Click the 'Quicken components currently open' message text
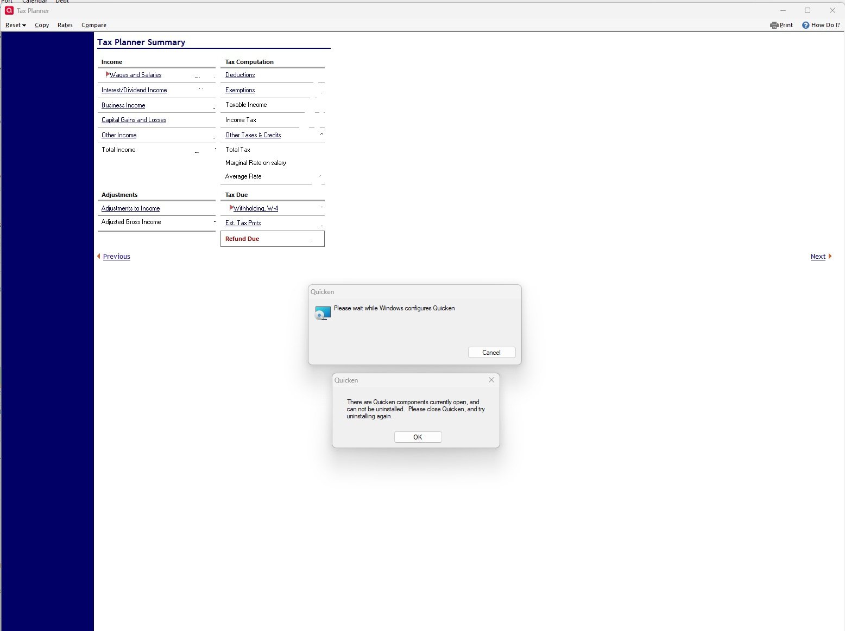Viewport: 845px width, 631px height. pyautogui.click(x=416, y=409)
